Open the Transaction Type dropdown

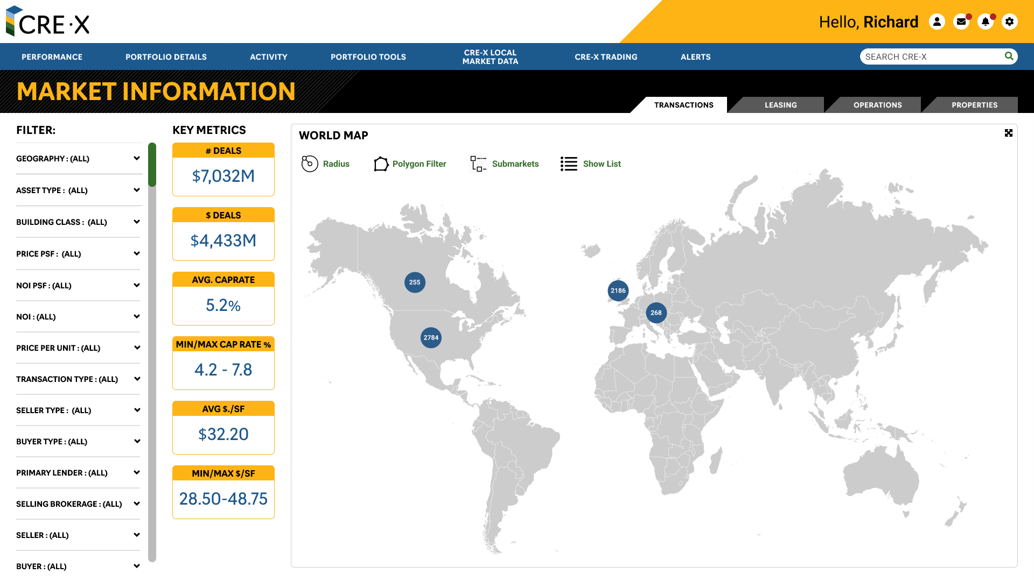point(136,379)
